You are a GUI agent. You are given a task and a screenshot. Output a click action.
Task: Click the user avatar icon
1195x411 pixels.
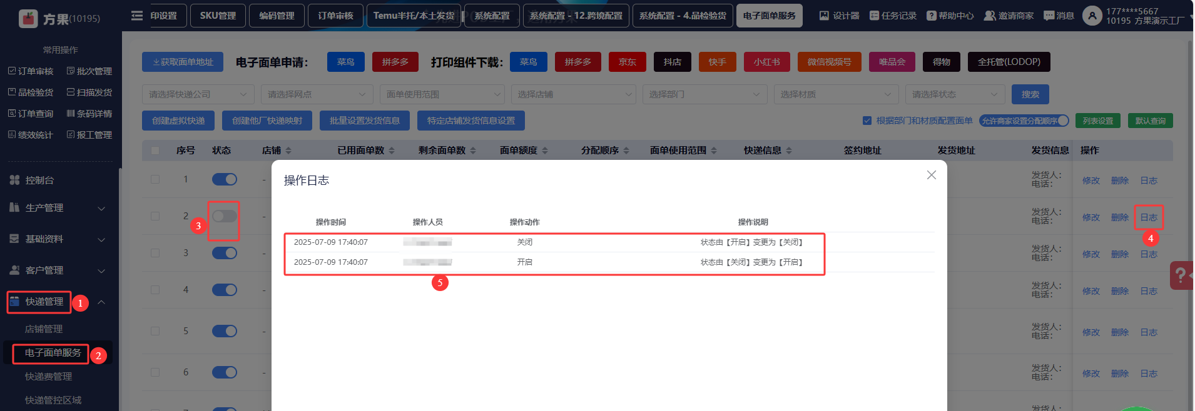1092,16
